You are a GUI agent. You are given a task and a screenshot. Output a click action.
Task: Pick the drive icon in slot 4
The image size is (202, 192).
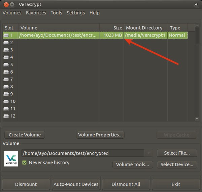tap(6, 57)
